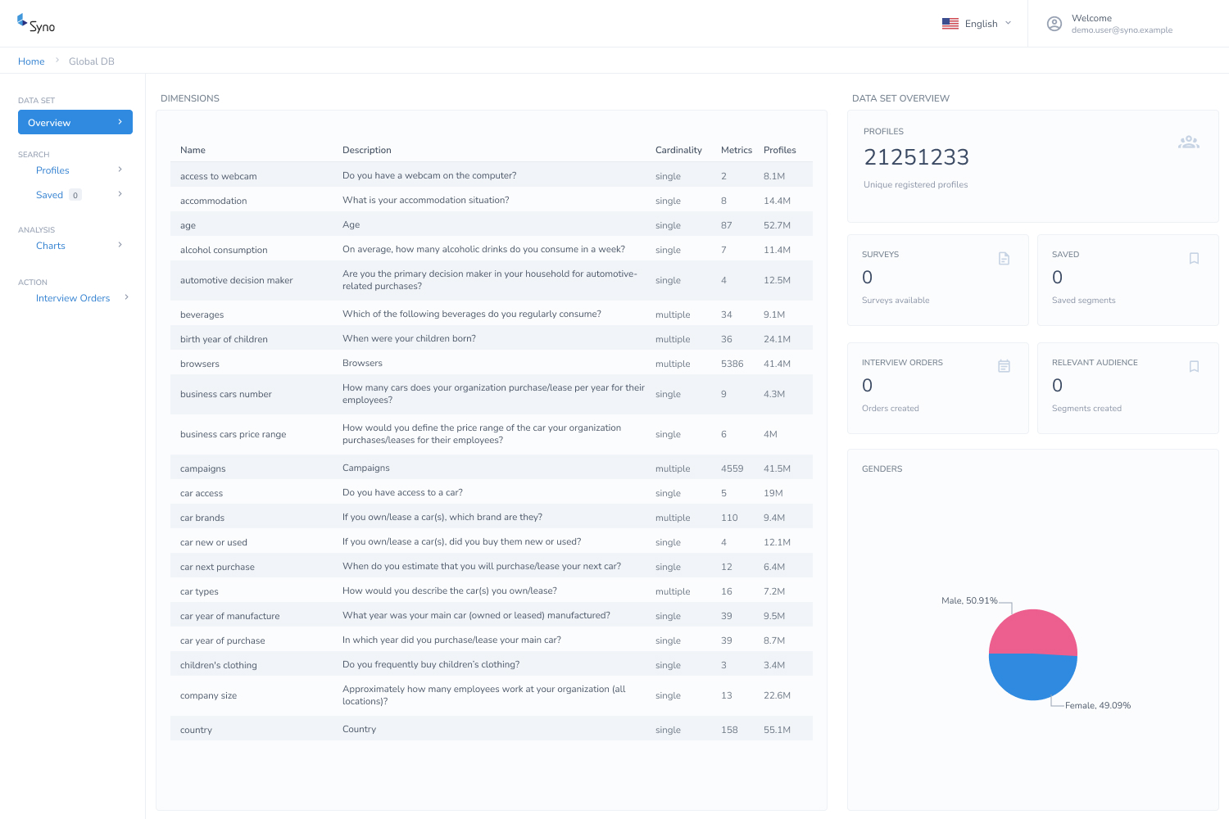Select the accommodation row name
Viewport: 1229px width, 819px height.
pos(214,201)
